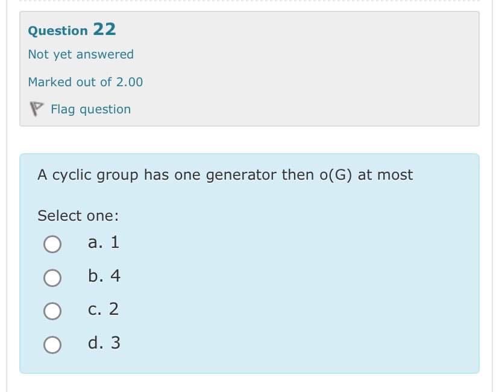Select answer option labeled b. 4

point(104,276)
